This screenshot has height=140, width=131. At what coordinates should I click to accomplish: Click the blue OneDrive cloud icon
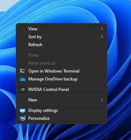(23, 79)
